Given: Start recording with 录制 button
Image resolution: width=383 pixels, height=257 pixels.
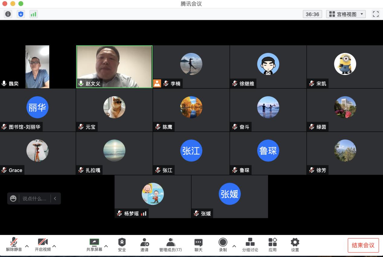Looking at the screenshot, I should 223,245.
